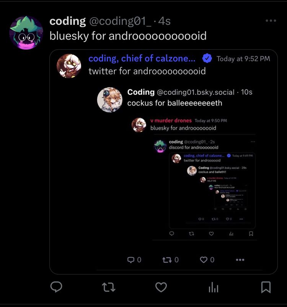Click the blue verified badge in the Discord message
The height and width of the screenshot is (307, 287).
coord(207,58)
